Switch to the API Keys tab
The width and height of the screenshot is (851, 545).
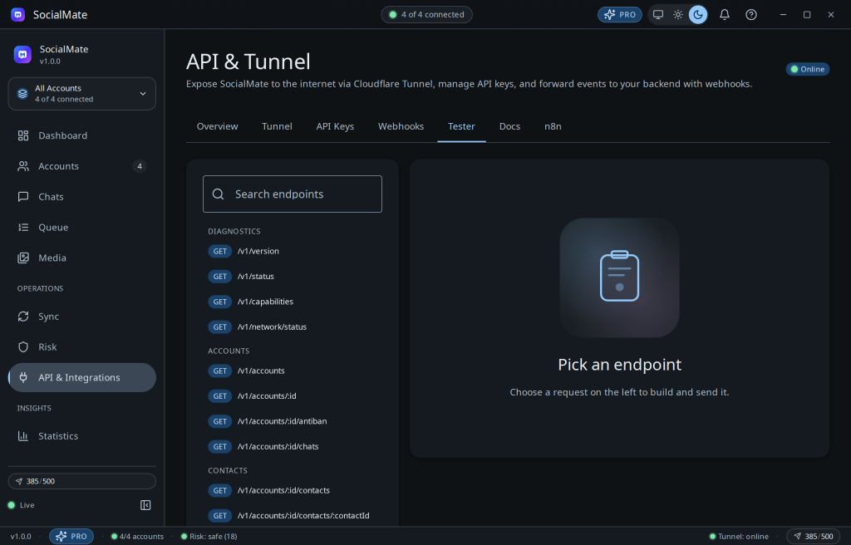335,126
